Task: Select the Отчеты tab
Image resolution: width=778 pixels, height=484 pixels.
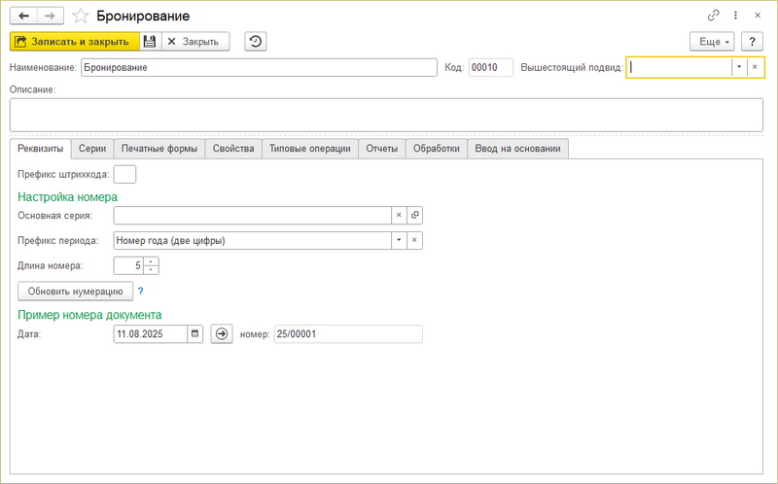Action: (x=382, y=149)
